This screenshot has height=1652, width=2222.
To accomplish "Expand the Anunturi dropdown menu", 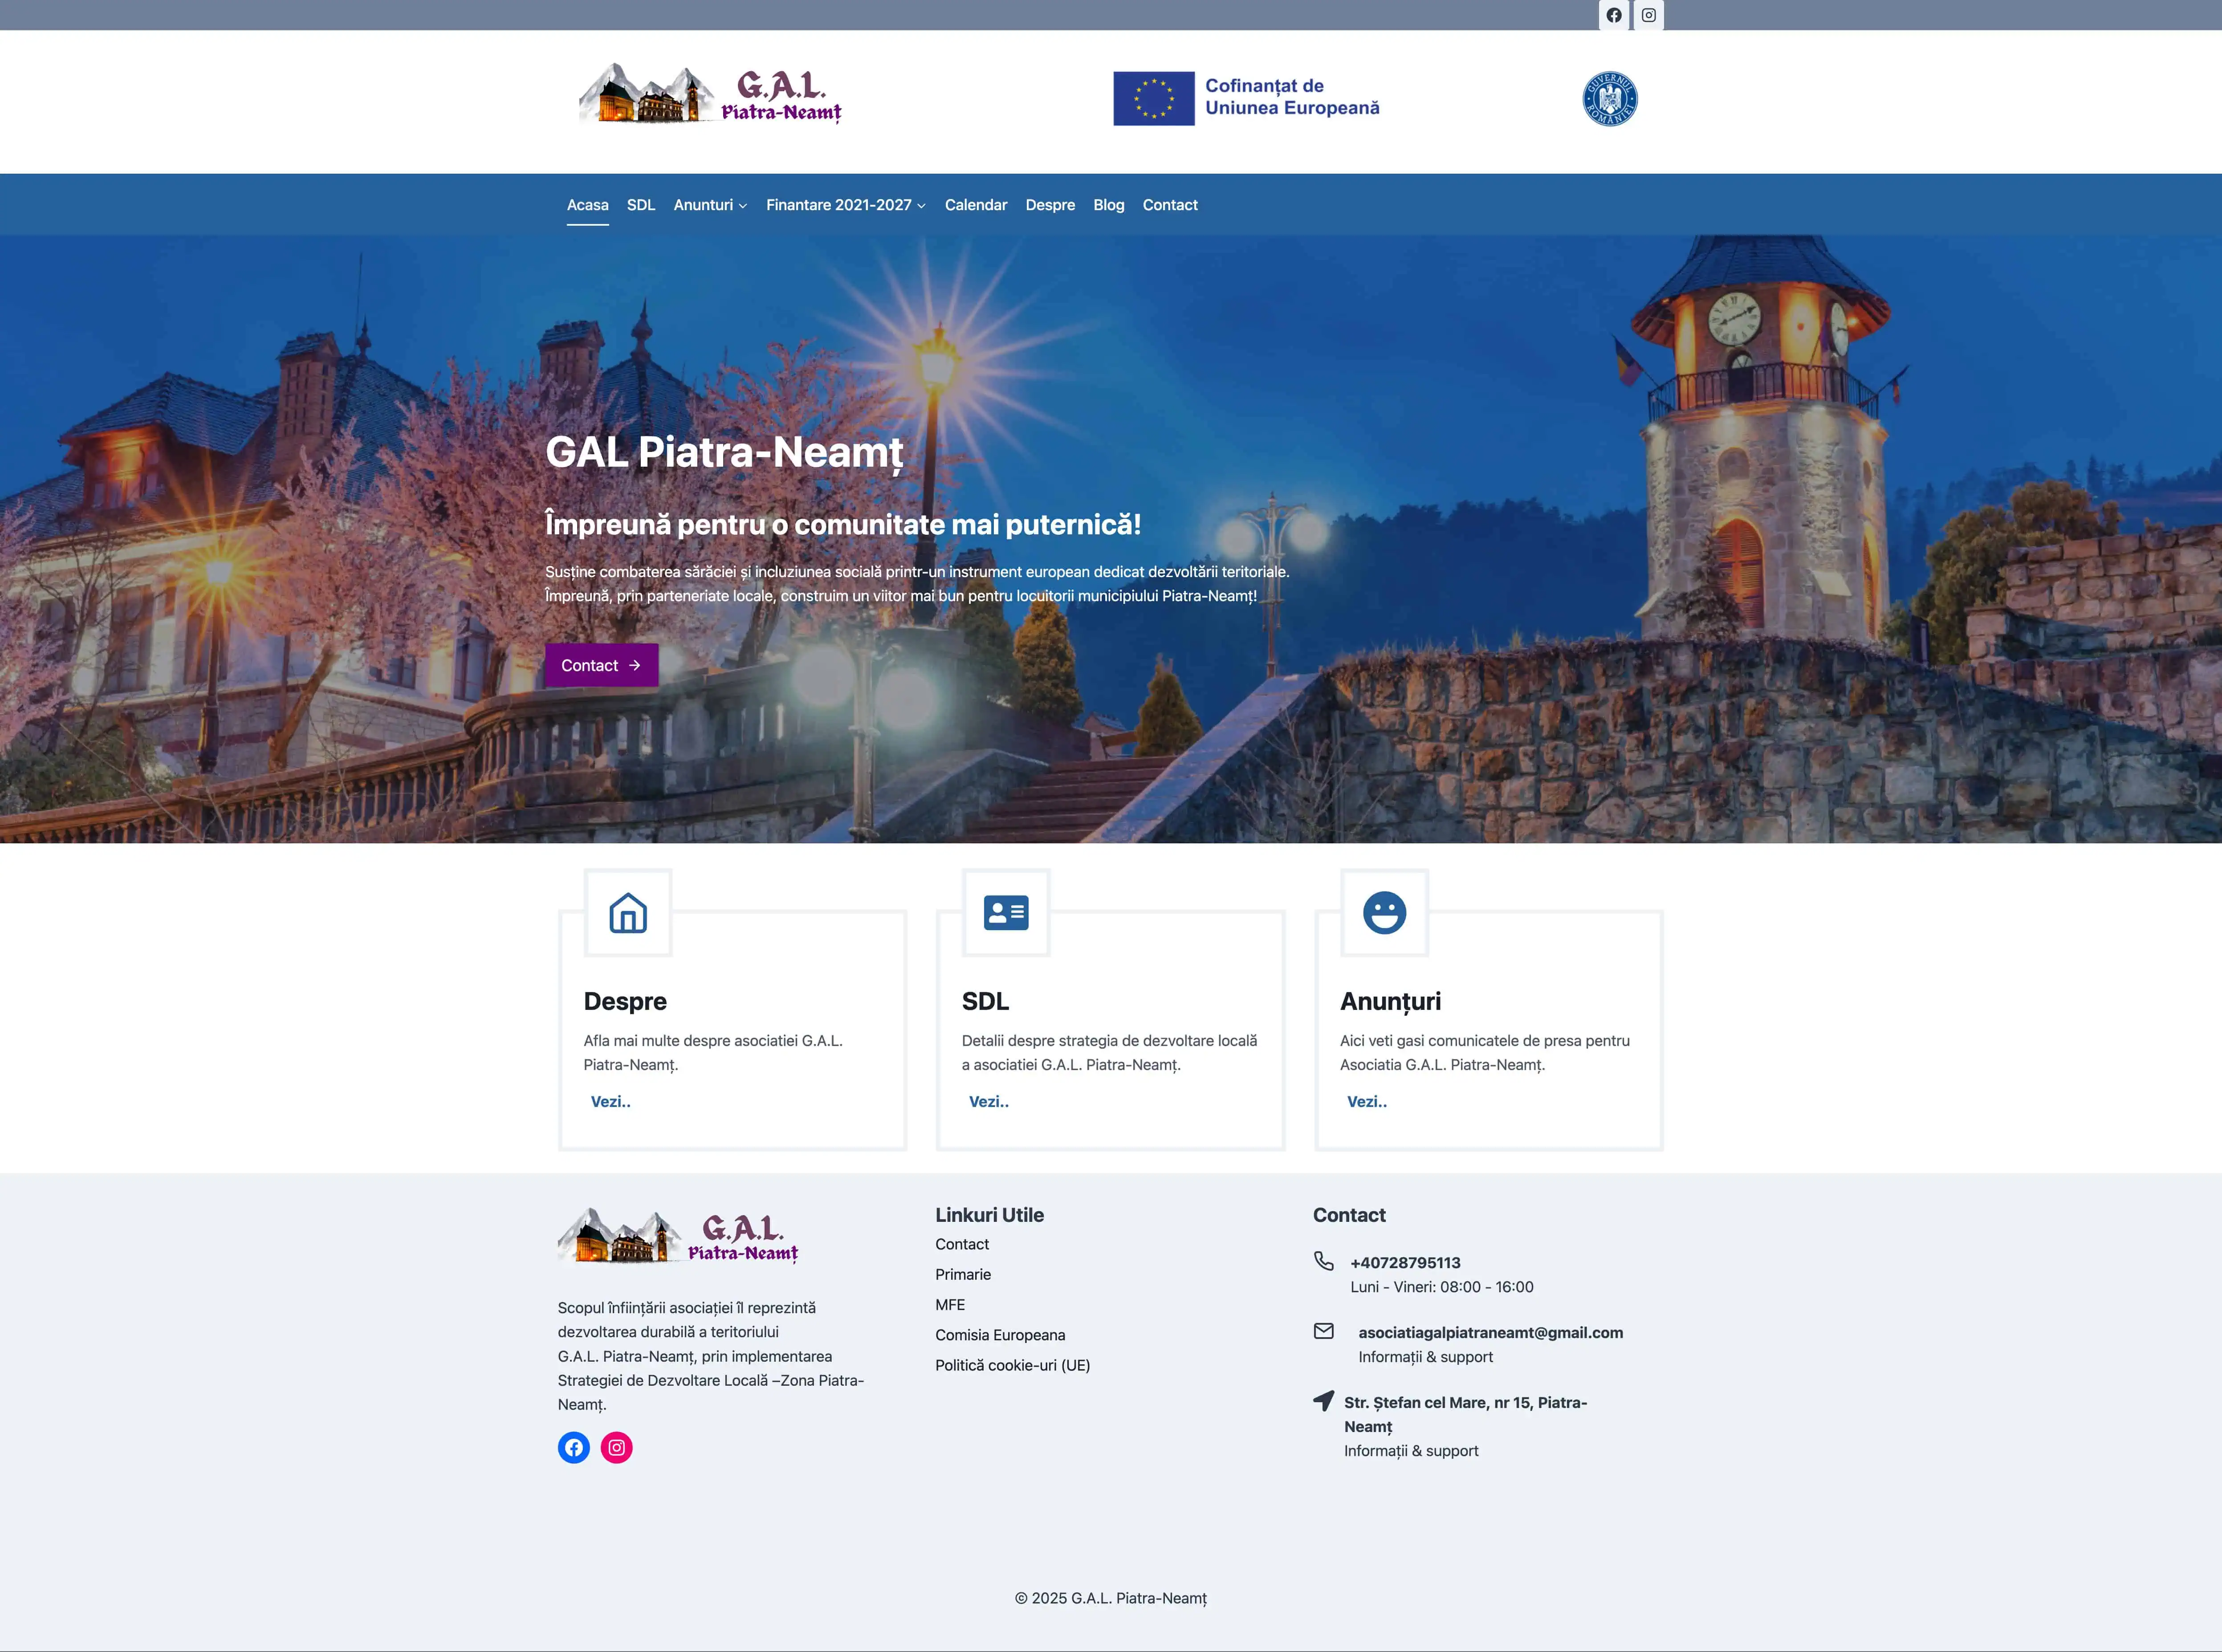I will tap(710, 205).
